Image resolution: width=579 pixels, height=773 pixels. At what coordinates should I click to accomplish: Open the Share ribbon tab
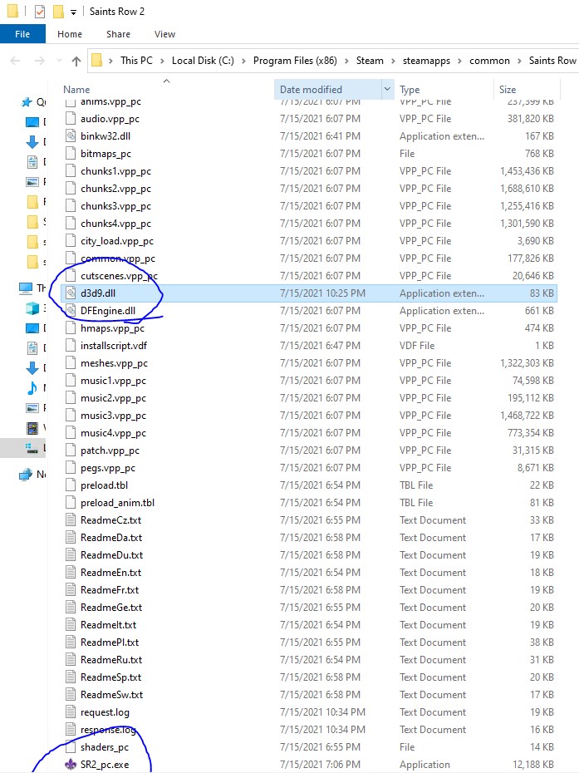(118, 34)
